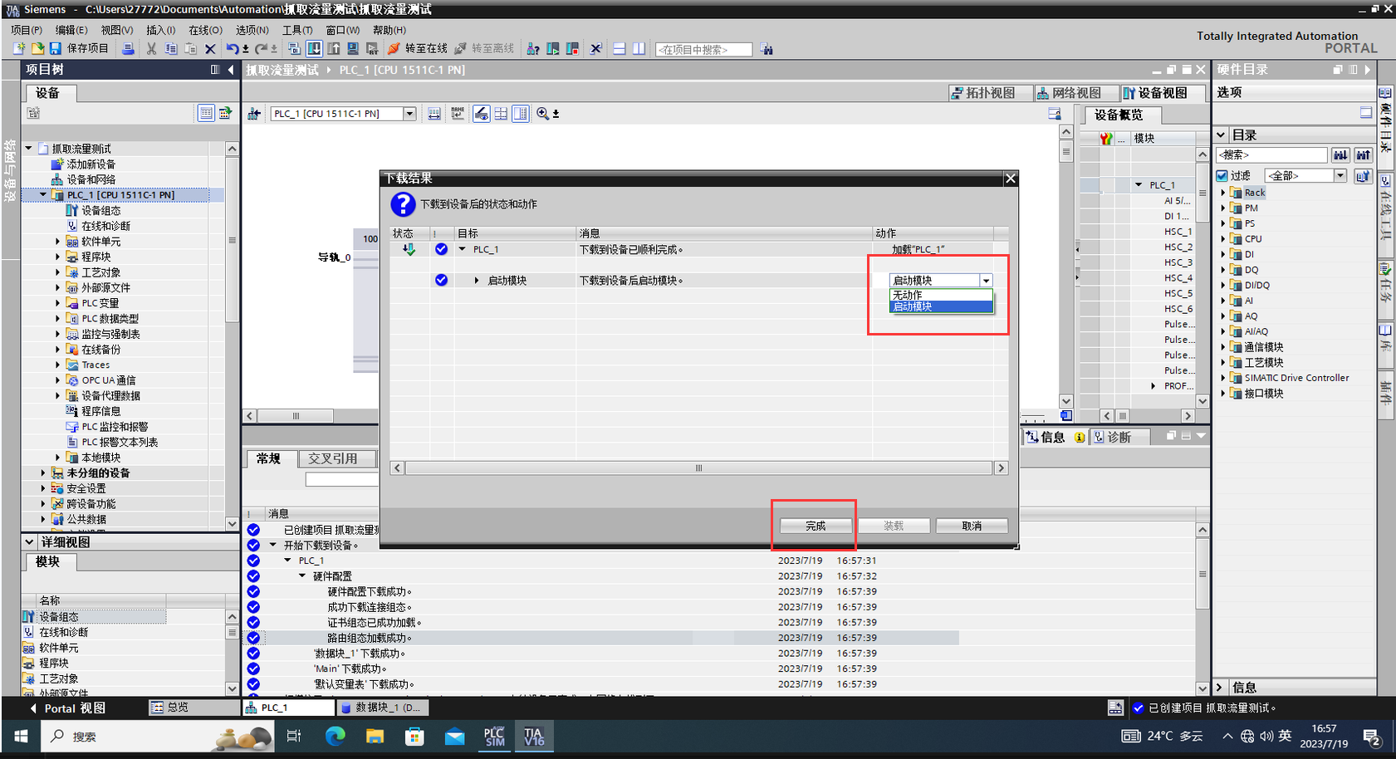Expand the 程序块 tree node

57,257
